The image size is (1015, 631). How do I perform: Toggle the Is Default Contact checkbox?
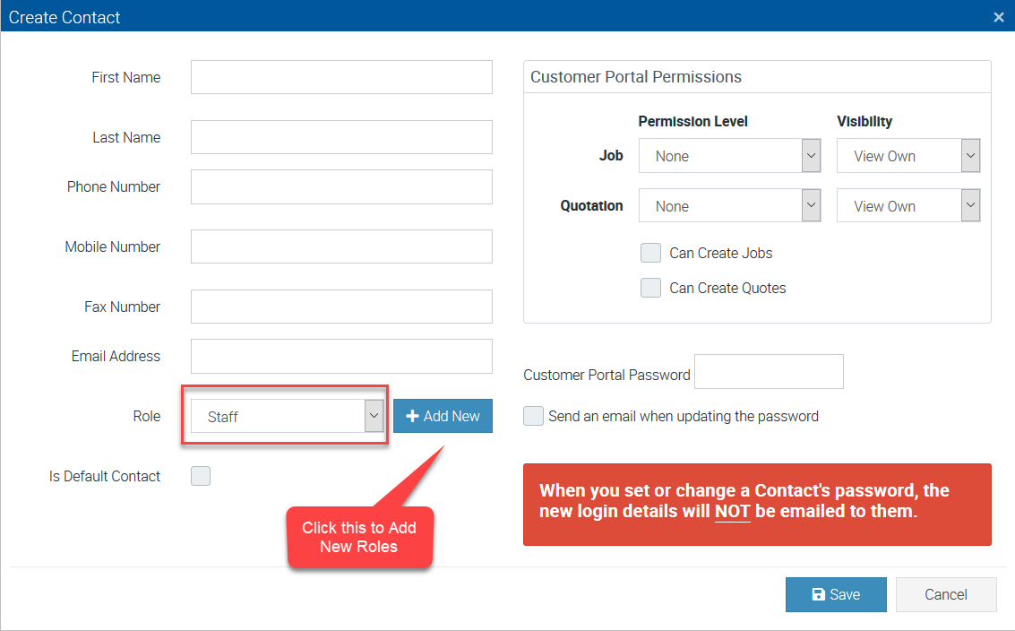(x=201, y=476)
